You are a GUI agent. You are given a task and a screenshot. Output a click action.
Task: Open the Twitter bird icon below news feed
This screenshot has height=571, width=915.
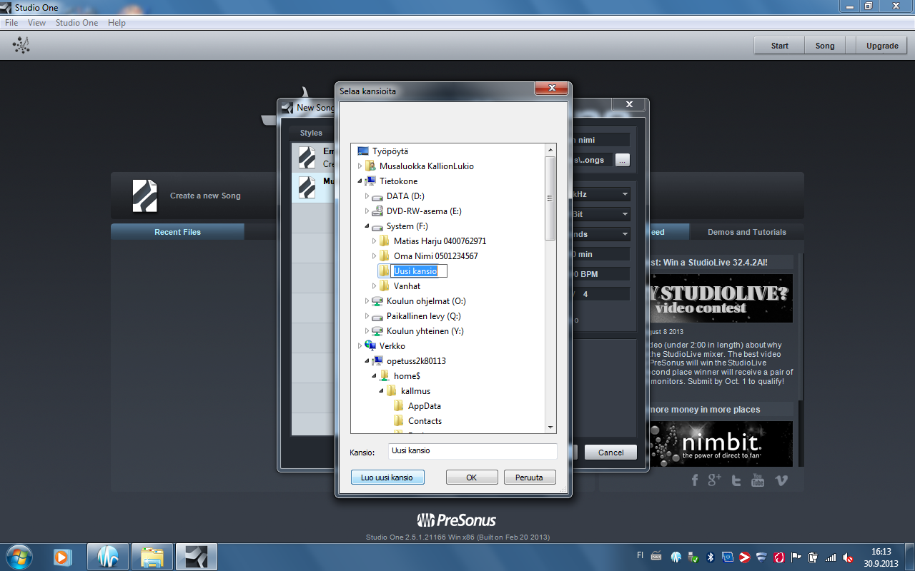tap(736, 480)
